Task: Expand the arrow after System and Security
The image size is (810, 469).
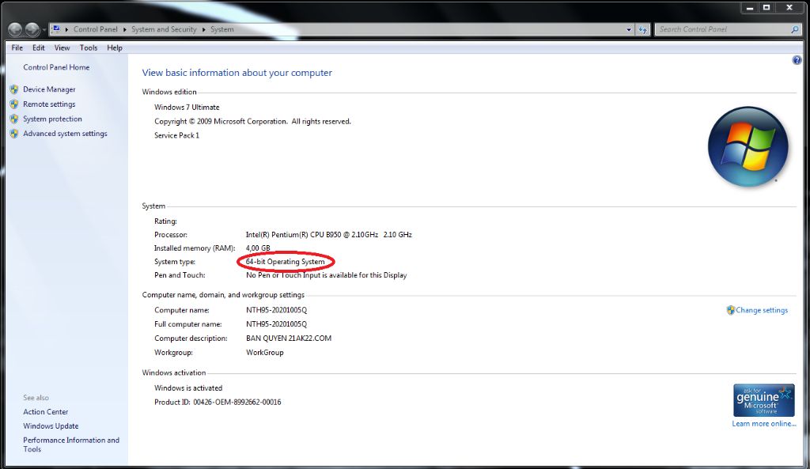Action: click(203, 29)
